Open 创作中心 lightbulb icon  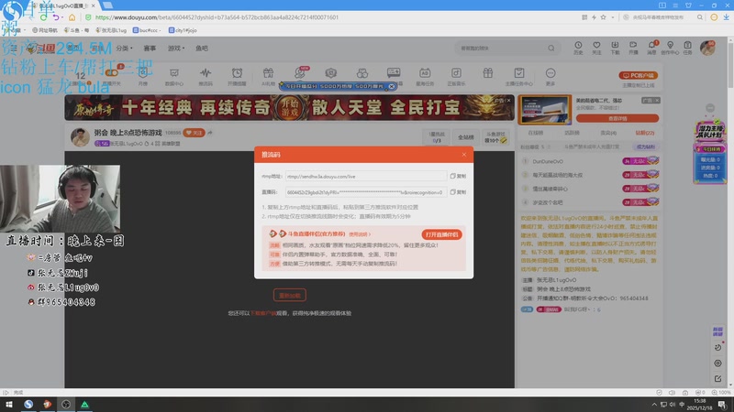pyautogui.click(x=670, y=48)
